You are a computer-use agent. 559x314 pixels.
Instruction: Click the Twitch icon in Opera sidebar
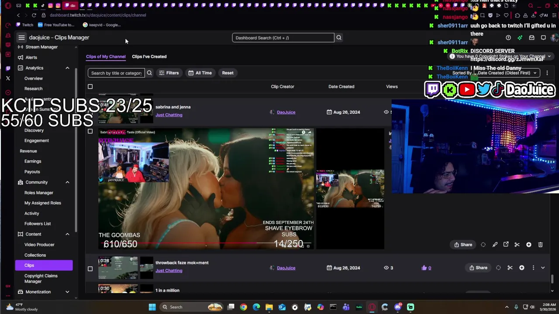(x=8, y=68)
